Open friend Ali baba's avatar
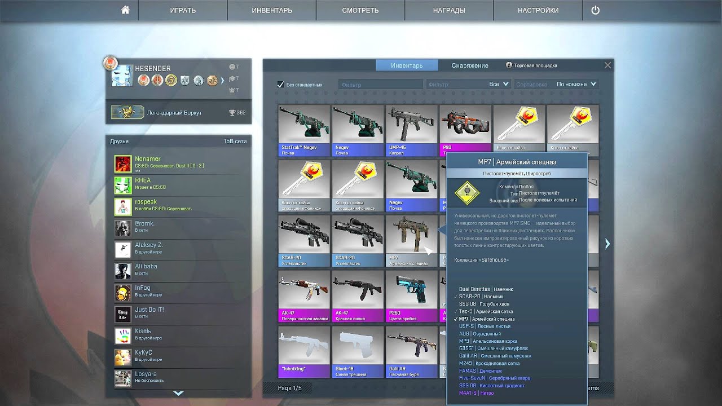Image resolution: width=722 pixels, height=406 pixels. [x=123, y=271]
